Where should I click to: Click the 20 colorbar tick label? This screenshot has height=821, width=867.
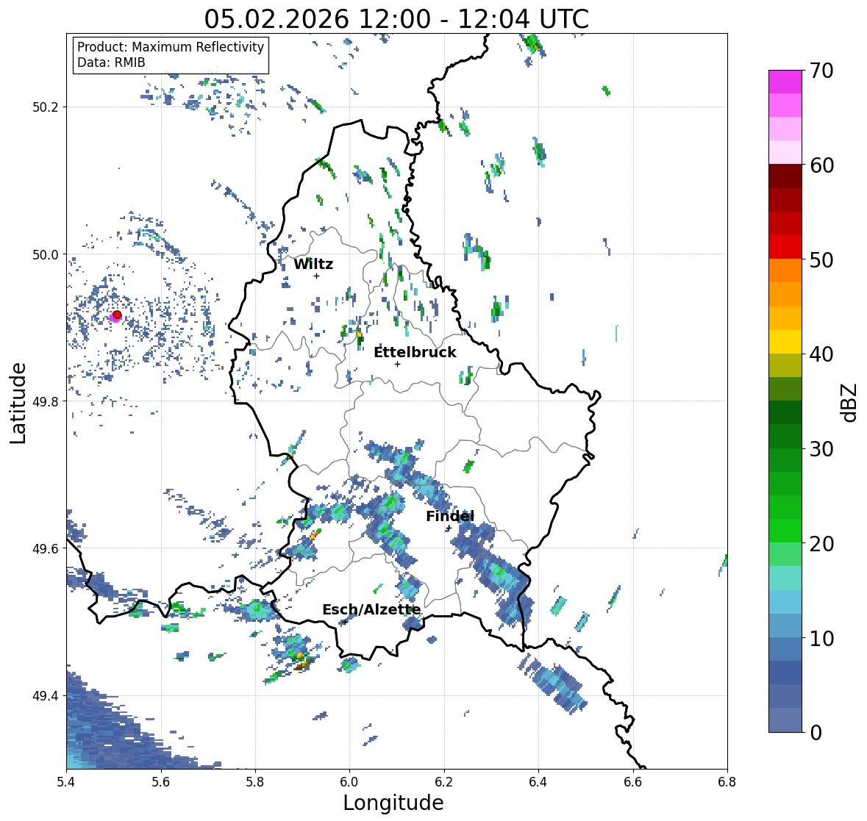click(821, 544)
